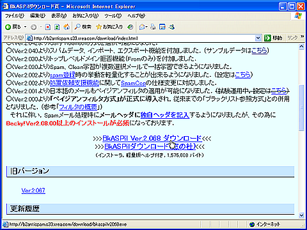Open the Mail icon in toolbar

pyautogui.click(x=141, y=27)
